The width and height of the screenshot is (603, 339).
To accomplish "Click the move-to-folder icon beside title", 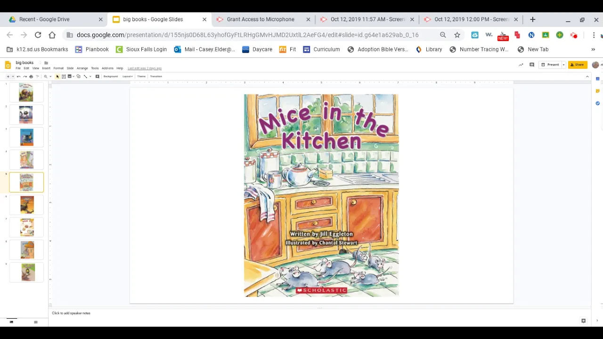I will (x=46, y=63).
